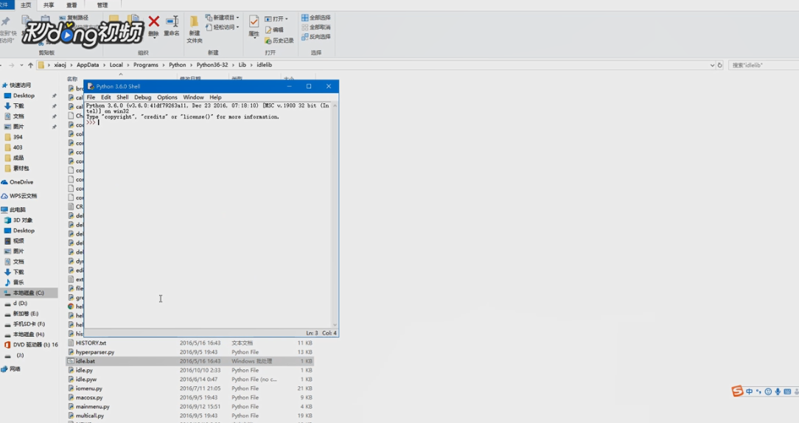The image size is (799, 423).
Task: Click Local in the breadcrumb path
Action: click(x=116, y=66)
